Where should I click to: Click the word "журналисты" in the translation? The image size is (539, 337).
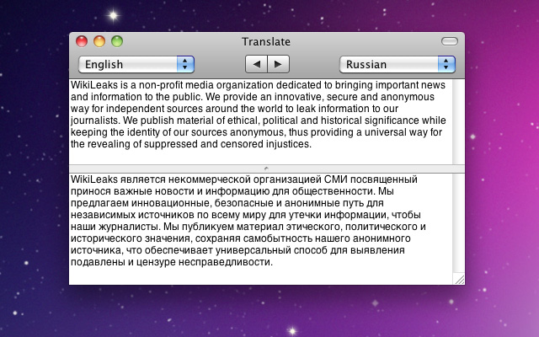point(127,227)
